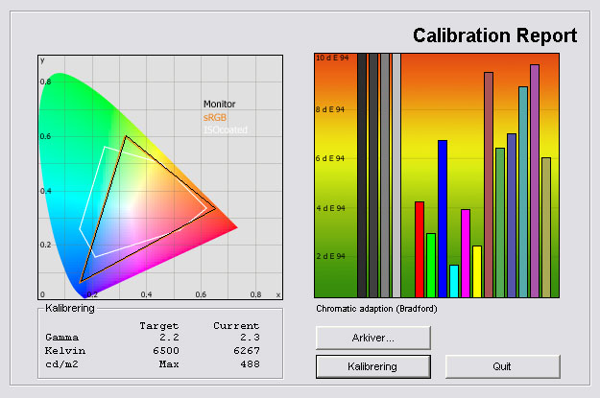Click the Arkiver... button

tap(372, 338)
